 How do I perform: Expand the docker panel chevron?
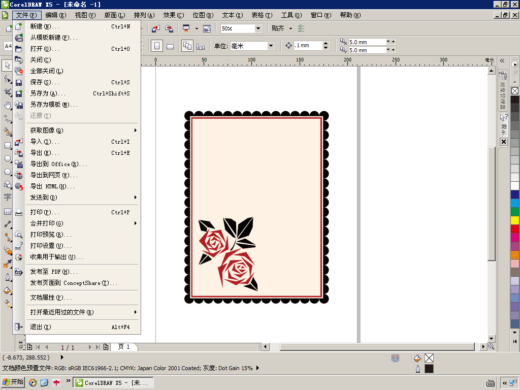click(502, 60)
